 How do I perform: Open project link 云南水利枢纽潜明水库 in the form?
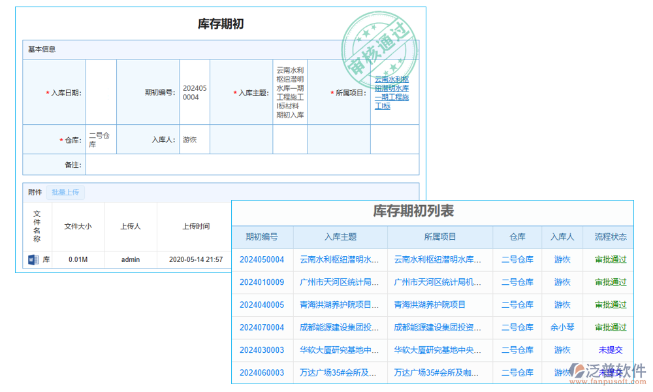click(392, 90)
